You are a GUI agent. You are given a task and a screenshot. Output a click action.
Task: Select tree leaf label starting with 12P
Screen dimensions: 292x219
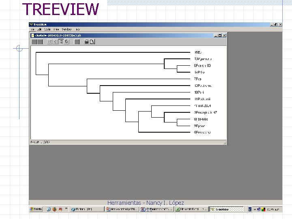[203, 86]
